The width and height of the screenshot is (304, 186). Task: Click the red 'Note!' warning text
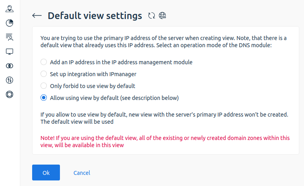(x=165, y=142)
